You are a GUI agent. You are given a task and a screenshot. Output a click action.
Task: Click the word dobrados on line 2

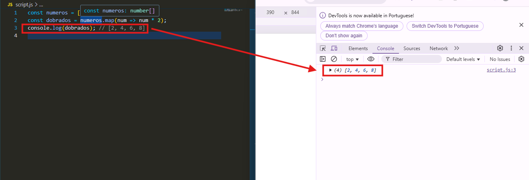pos(59,20)
